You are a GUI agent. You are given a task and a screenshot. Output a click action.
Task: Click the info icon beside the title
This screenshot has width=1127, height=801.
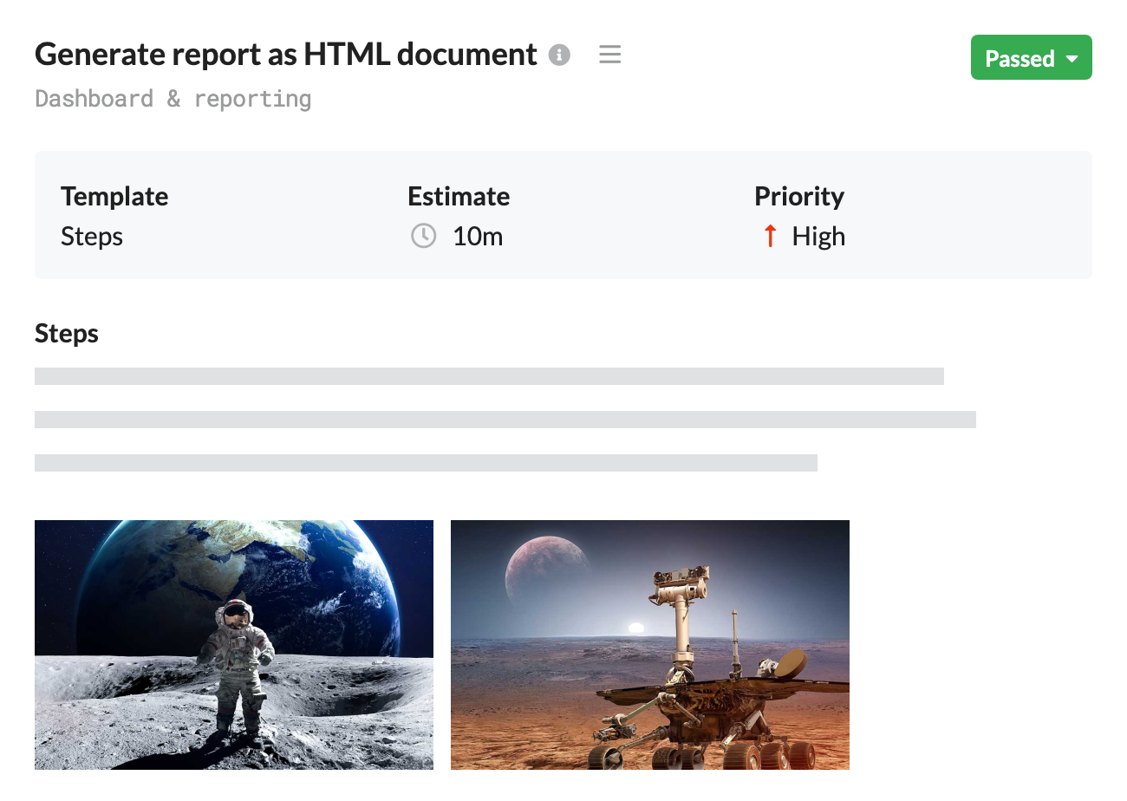coord(560,55)
